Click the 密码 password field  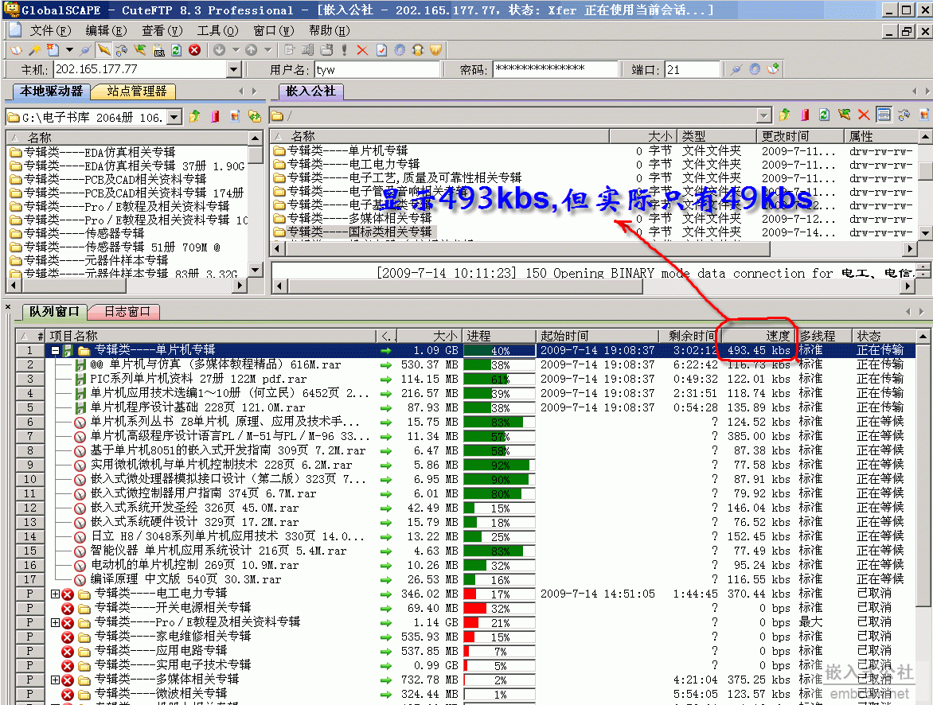pyautogui.click(x=555, y=69)
